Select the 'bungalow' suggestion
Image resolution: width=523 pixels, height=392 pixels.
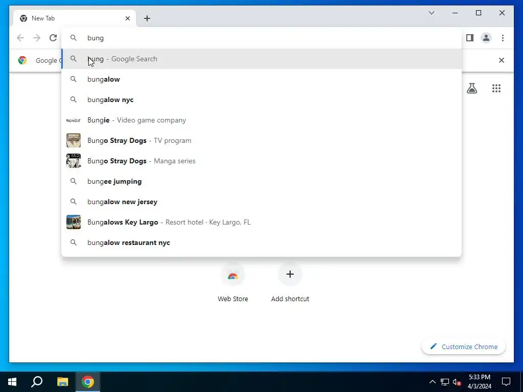(261, 79)
